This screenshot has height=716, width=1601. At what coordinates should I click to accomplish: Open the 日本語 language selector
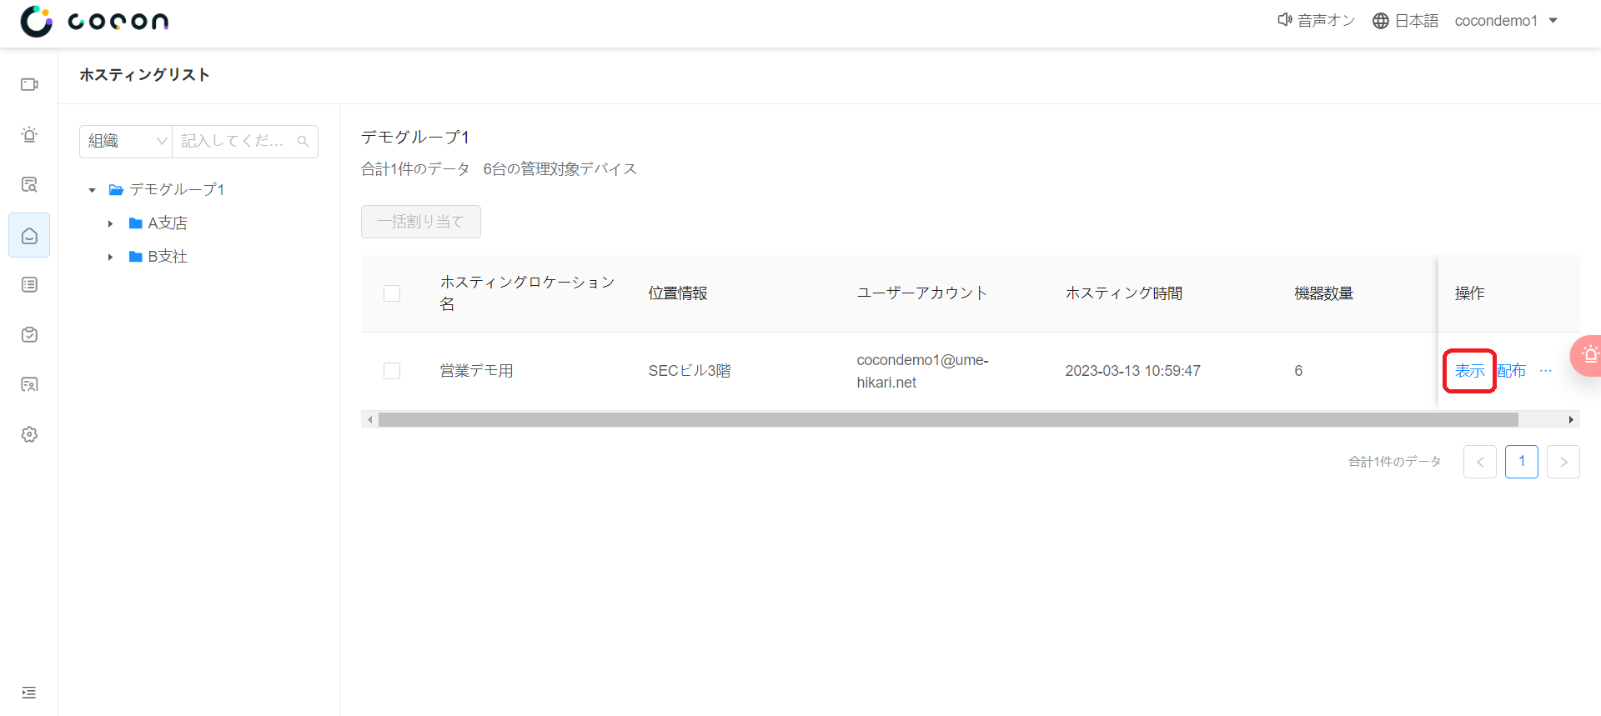click(1406, 21)
